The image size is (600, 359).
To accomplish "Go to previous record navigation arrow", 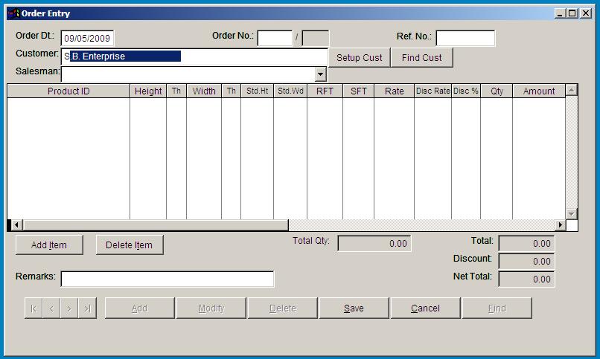I will [x=51, y=308].
